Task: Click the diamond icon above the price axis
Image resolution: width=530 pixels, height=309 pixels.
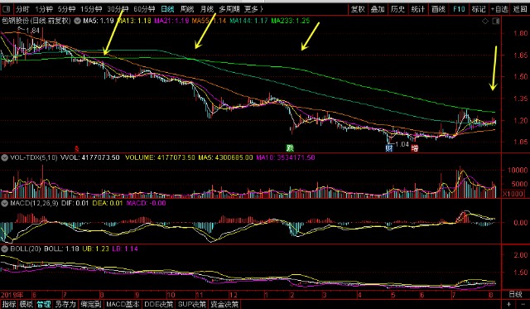Action: 485,22
